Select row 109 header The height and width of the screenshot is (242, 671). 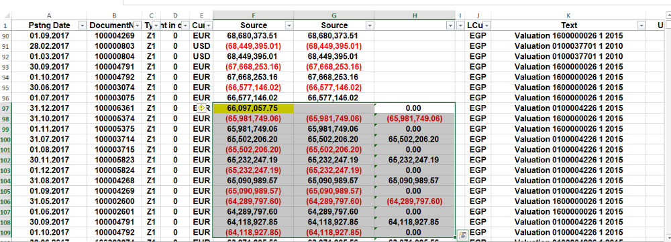pos(6,232)
